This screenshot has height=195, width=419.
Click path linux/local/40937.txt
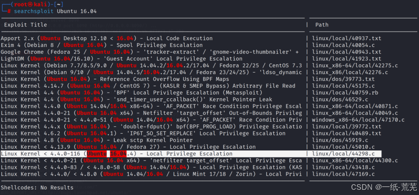347,38
